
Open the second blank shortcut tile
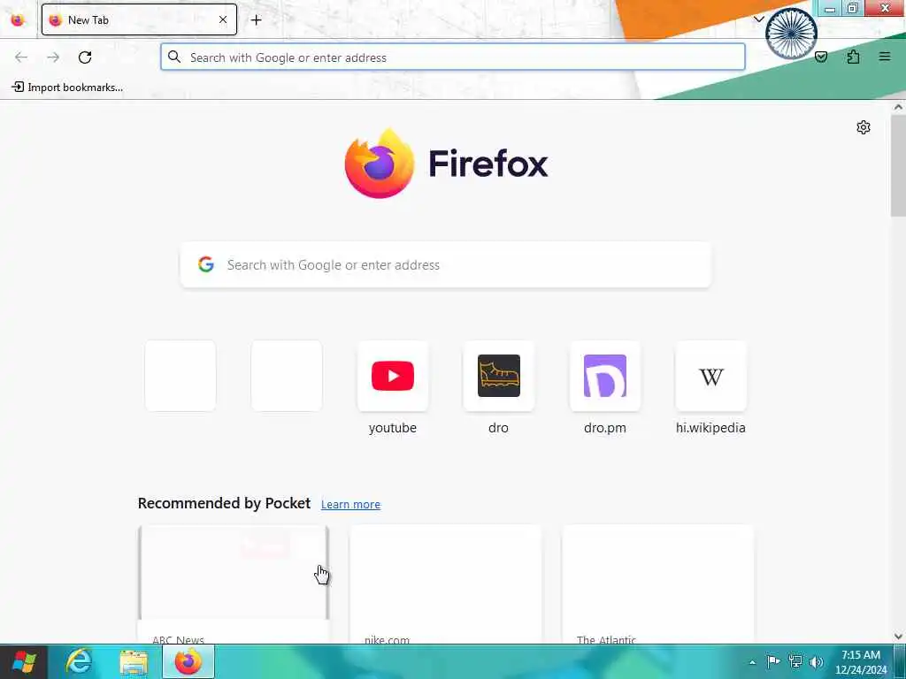tap(287, 376)
